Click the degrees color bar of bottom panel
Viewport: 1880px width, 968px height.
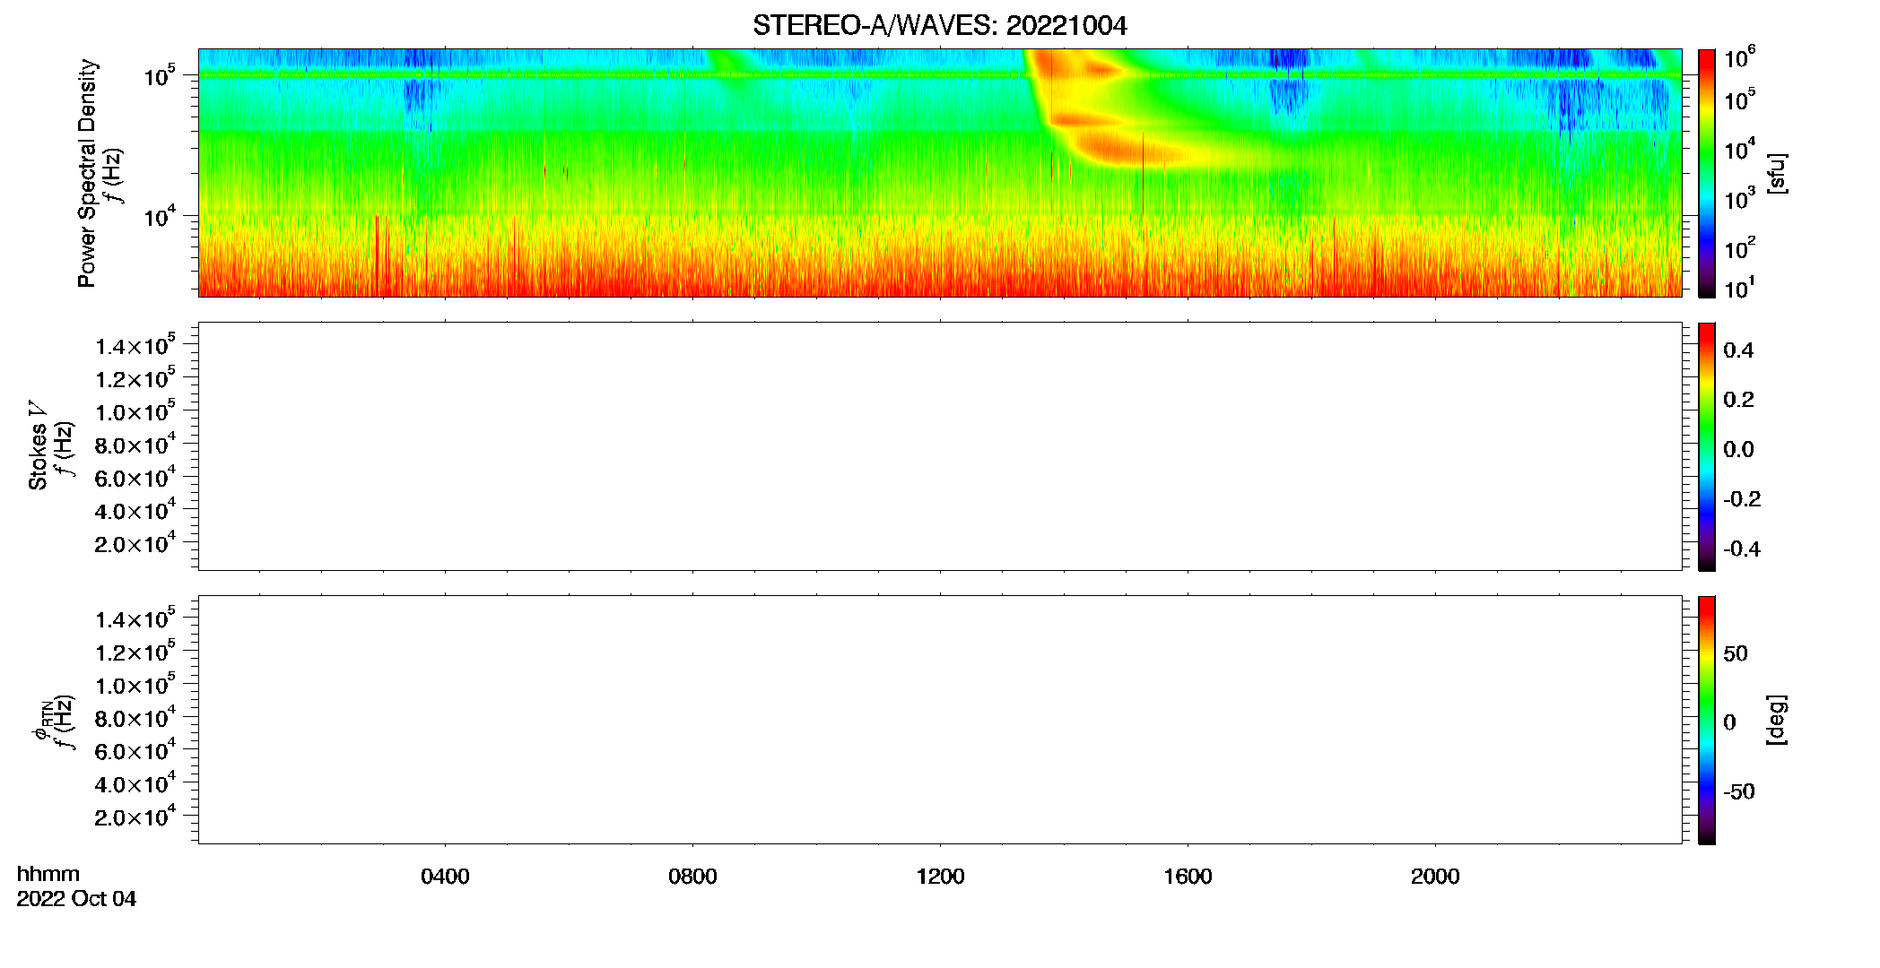(x=1707, y=720)
